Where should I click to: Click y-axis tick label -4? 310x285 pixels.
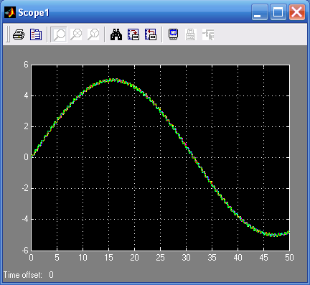(25, 220)
